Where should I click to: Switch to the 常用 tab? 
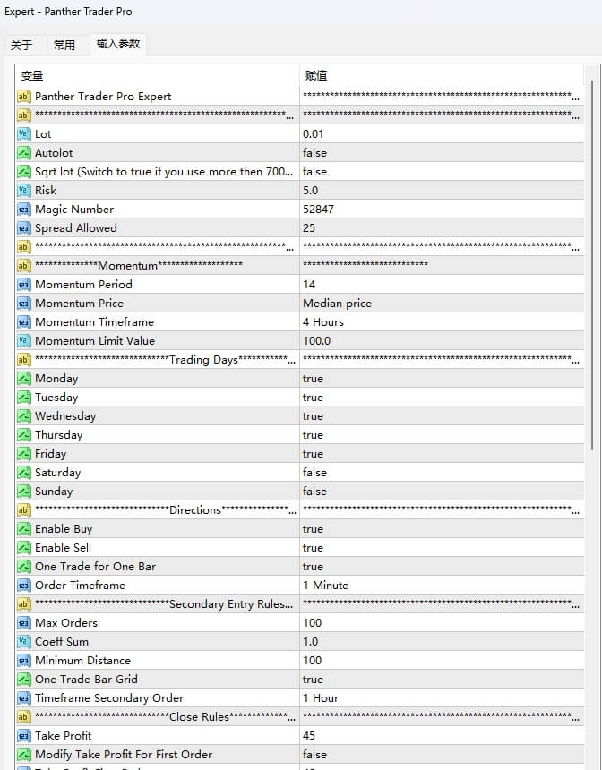[64, 45]
